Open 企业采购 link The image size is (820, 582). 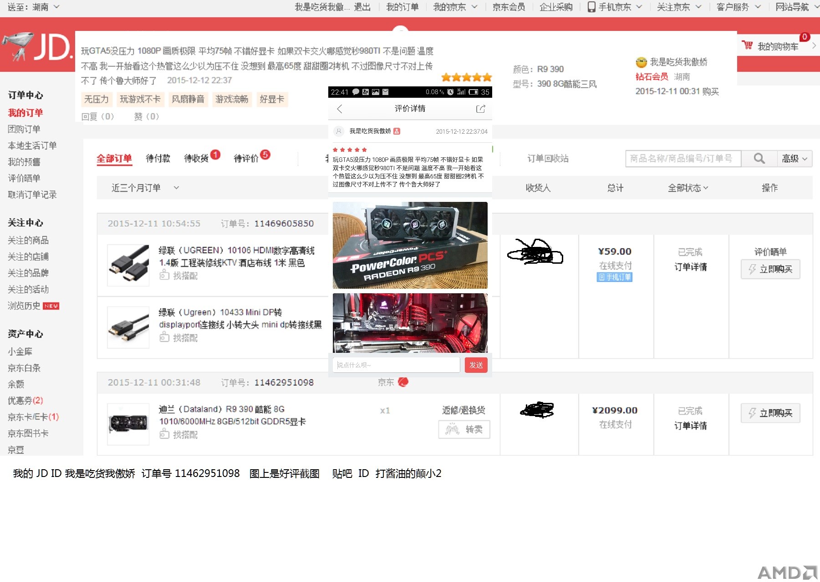(x=556, y=7)
